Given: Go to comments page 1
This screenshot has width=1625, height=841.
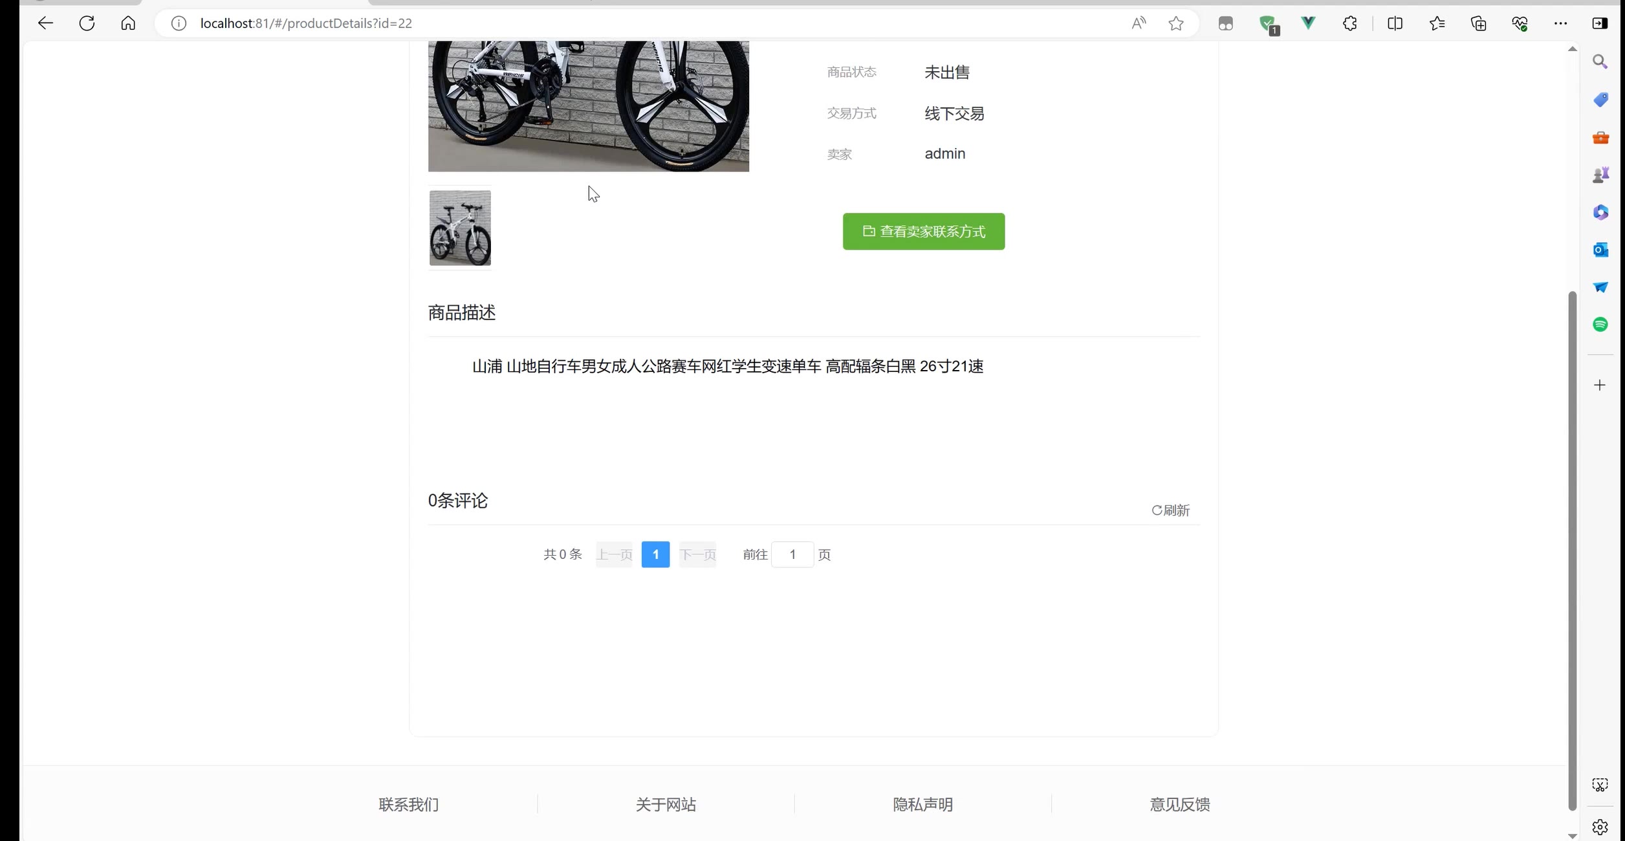Looking at the screenshot, I should point(655,554).
